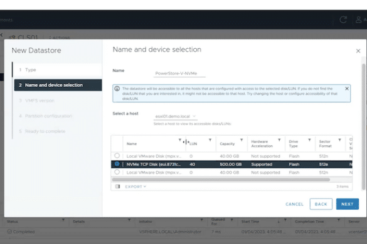Filter the Capacity column
Viewport: 367px width, 244px height.
[x=242, y=140]
